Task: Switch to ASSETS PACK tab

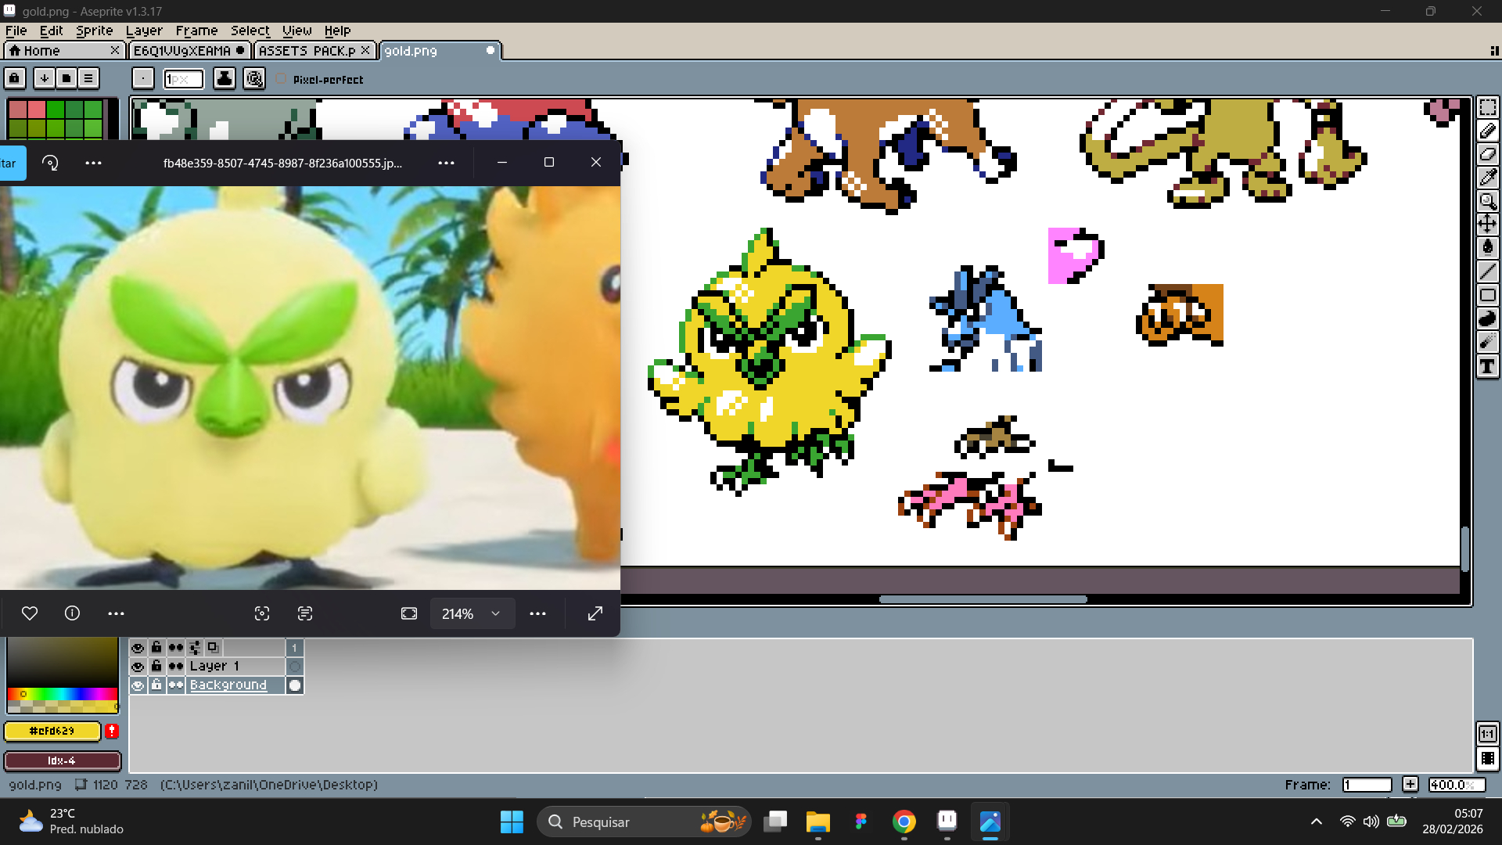Action: click(x=307, y=51)
